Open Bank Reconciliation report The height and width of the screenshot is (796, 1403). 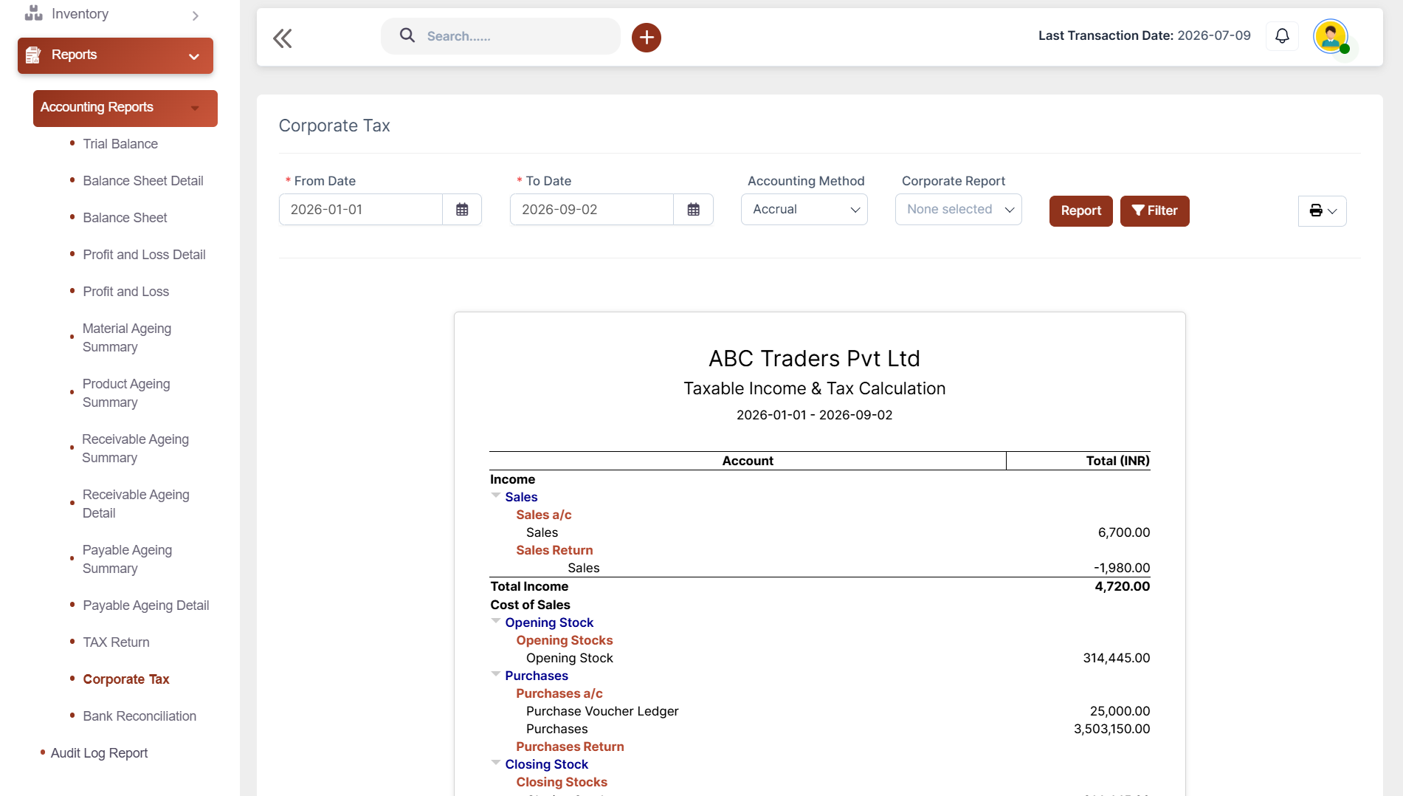pos(139,716)
